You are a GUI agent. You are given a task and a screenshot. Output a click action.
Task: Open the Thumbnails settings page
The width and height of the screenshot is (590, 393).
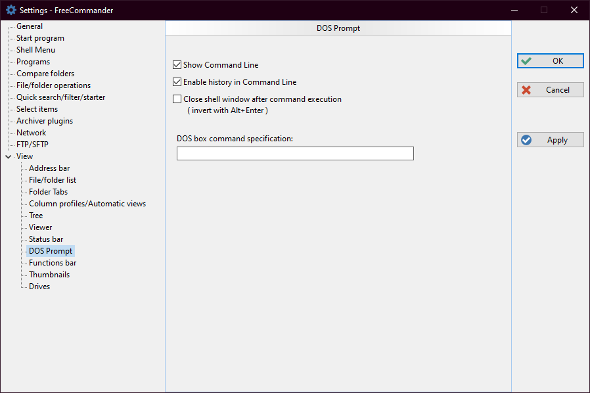tap(49, 275)
